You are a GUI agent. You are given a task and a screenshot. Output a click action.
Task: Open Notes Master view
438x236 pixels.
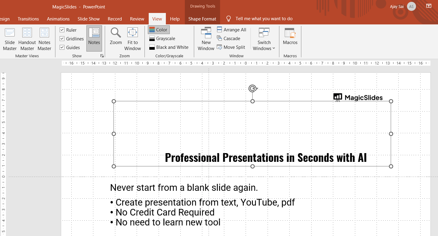[x=44, y=39]
